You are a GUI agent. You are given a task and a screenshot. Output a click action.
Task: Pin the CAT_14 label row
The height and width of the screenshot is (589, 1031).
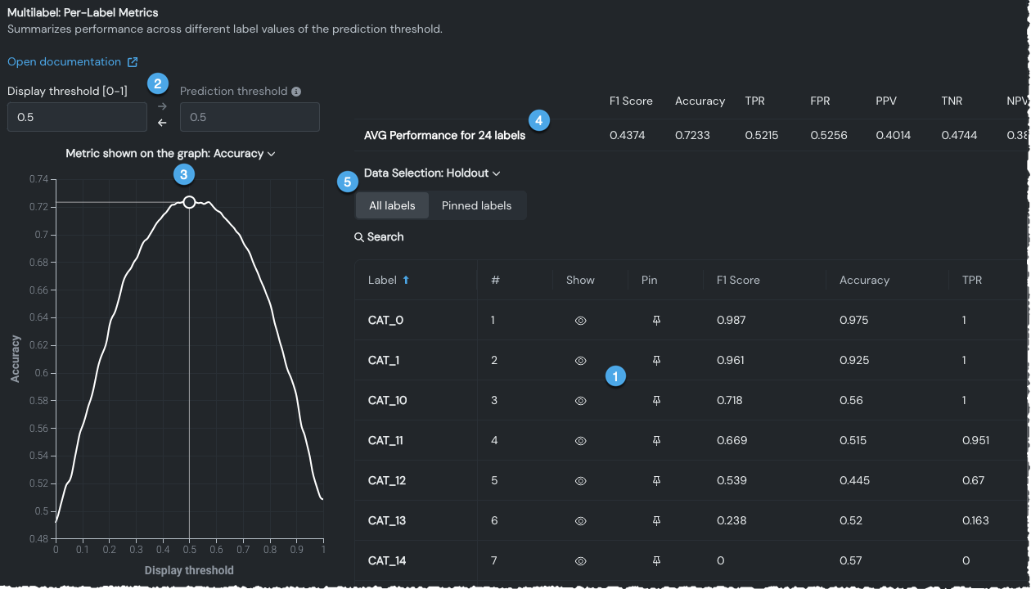656,561
